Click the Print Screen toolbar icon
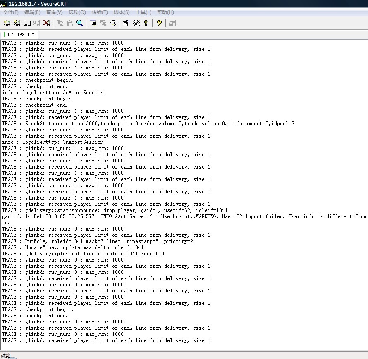The image size is (368, 359). [93, 23]
